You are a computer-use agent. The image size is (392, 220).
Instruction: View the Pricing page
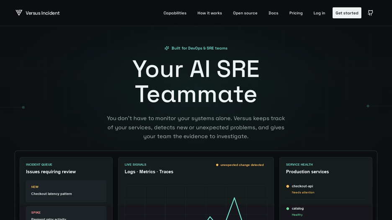(x=296, y=13)
